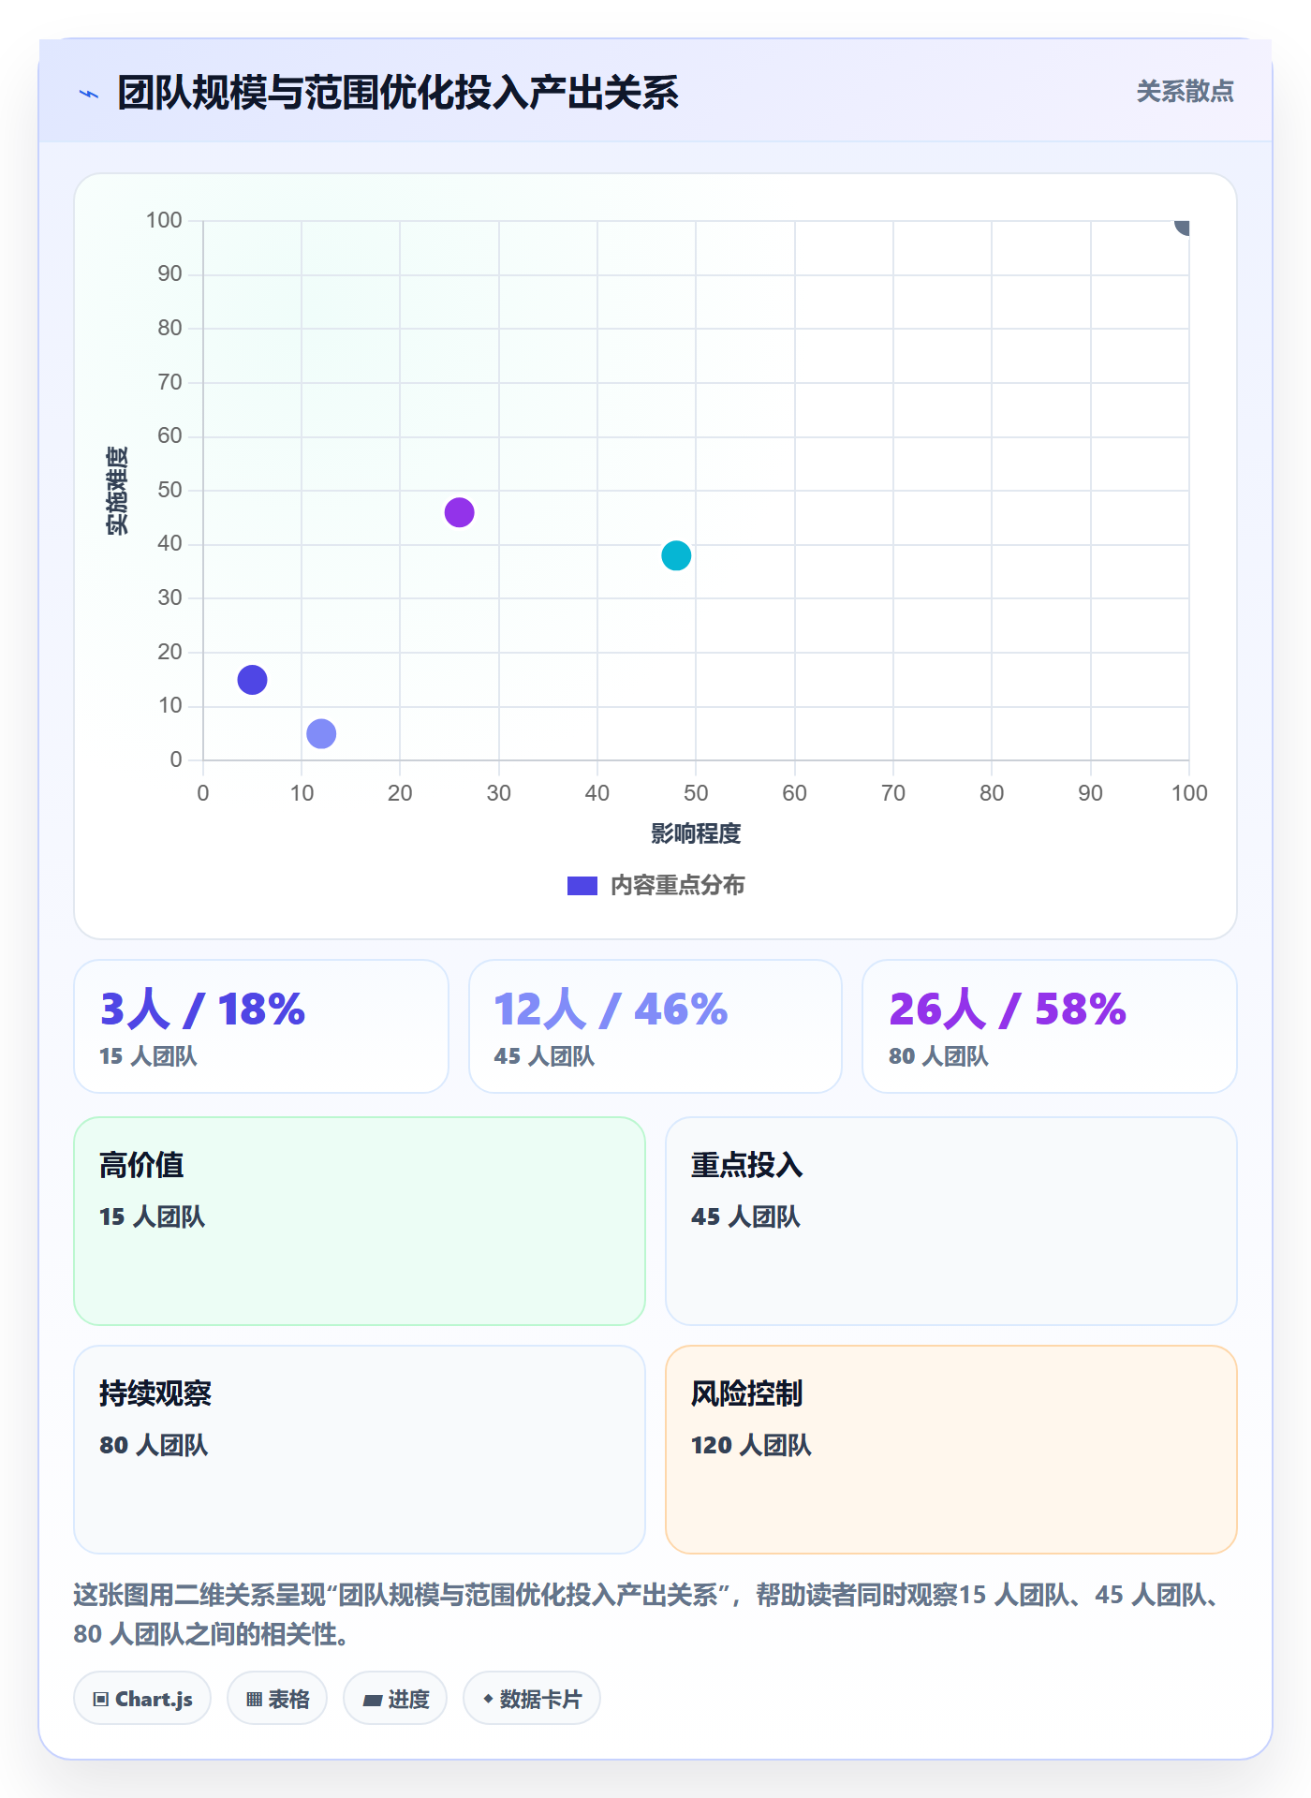
Task: Select the 高价值 quadrant card
Action: pyautogui.click(x=360, y=1221)
